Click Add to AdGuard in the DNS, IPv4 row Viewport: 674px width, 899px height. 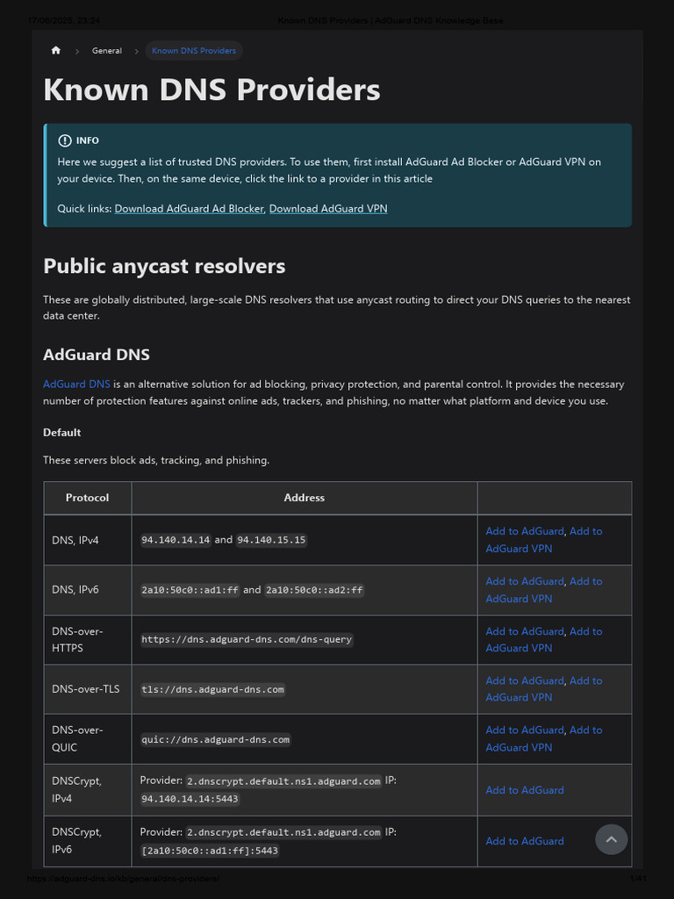(x=525, y=531)
